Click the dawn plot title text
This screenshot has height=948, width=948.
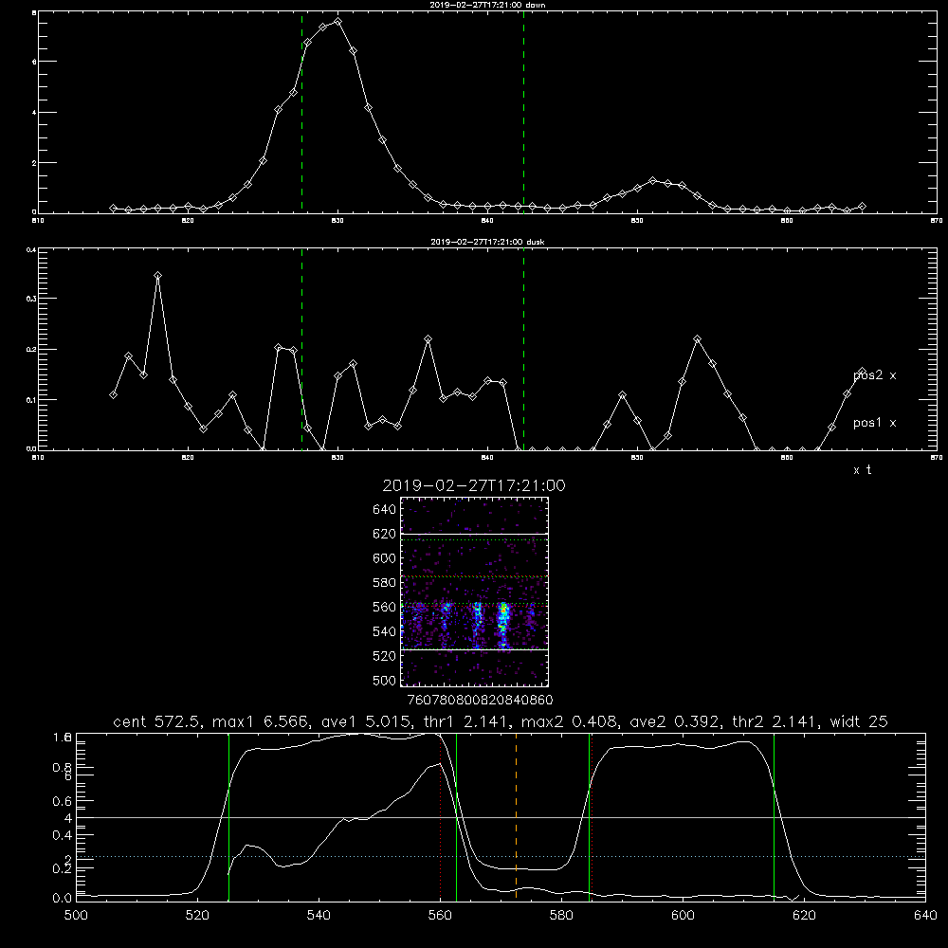click(487, 5)
